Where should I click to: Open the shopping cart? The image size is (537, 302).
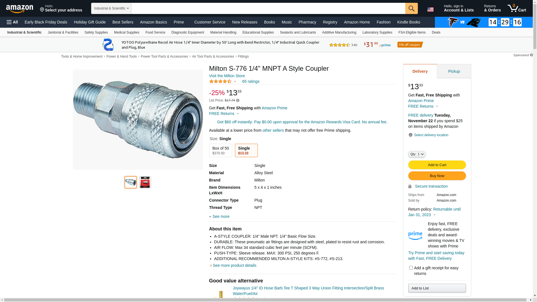[x=517, y=8]
